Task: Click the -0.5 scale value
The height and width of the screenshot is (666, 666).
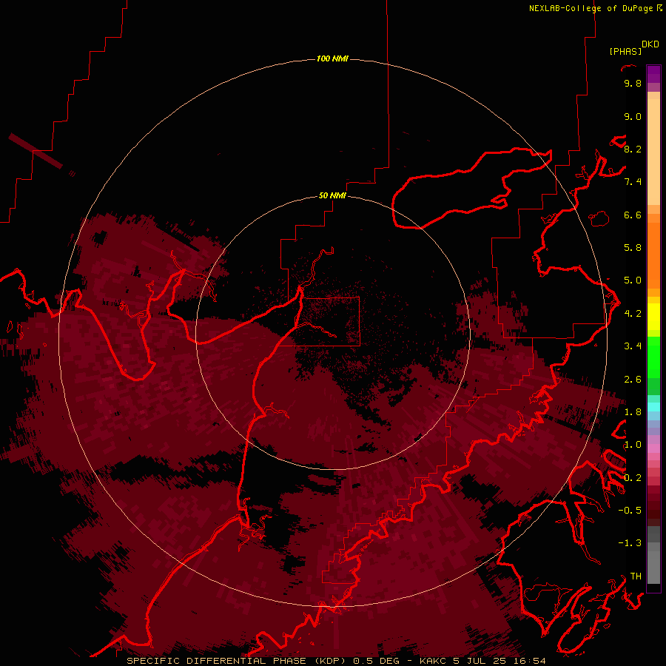Action: [x=630, y=511]
